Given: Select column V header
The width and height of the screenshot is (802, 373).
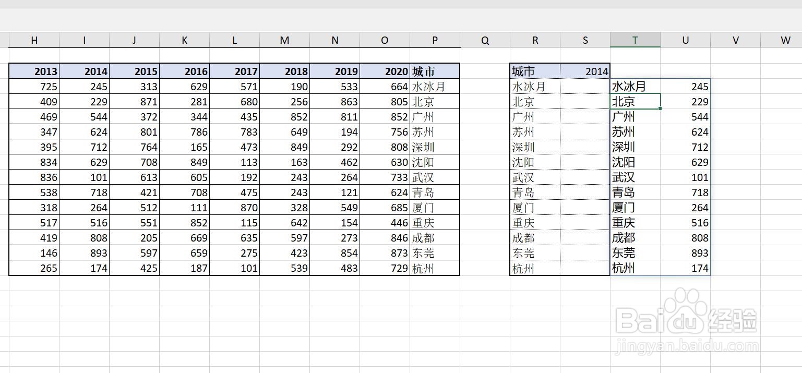Looking at the screenshot, I should click(x=735, y=40).
